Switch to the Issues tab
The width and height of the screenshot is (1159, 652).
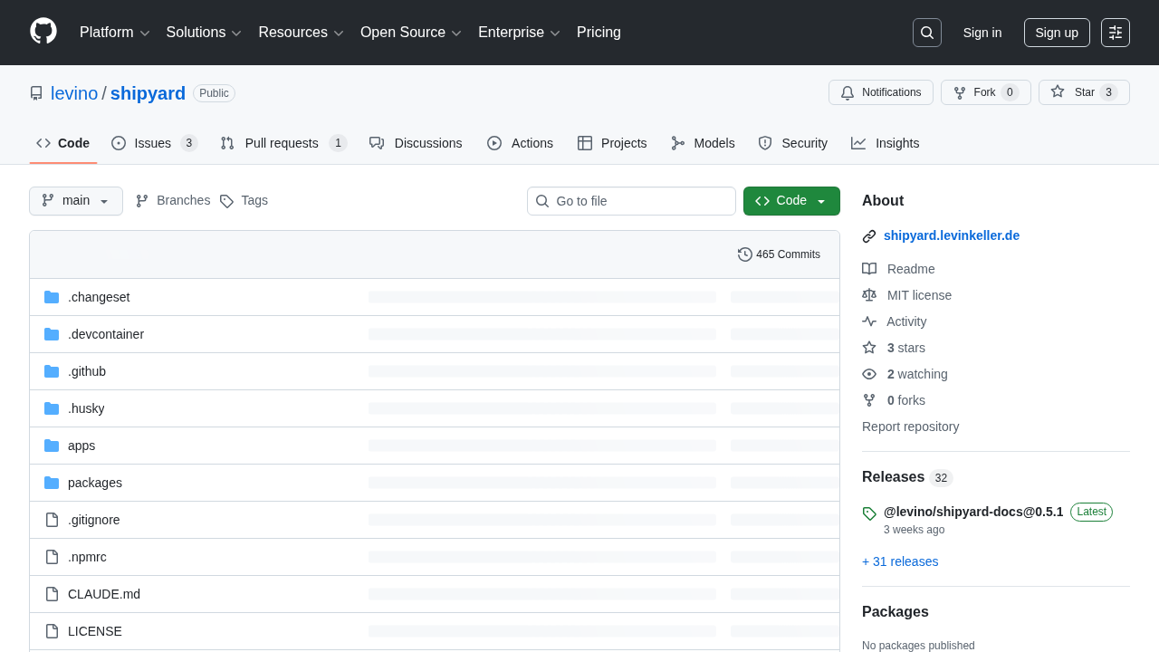point(153,143)
